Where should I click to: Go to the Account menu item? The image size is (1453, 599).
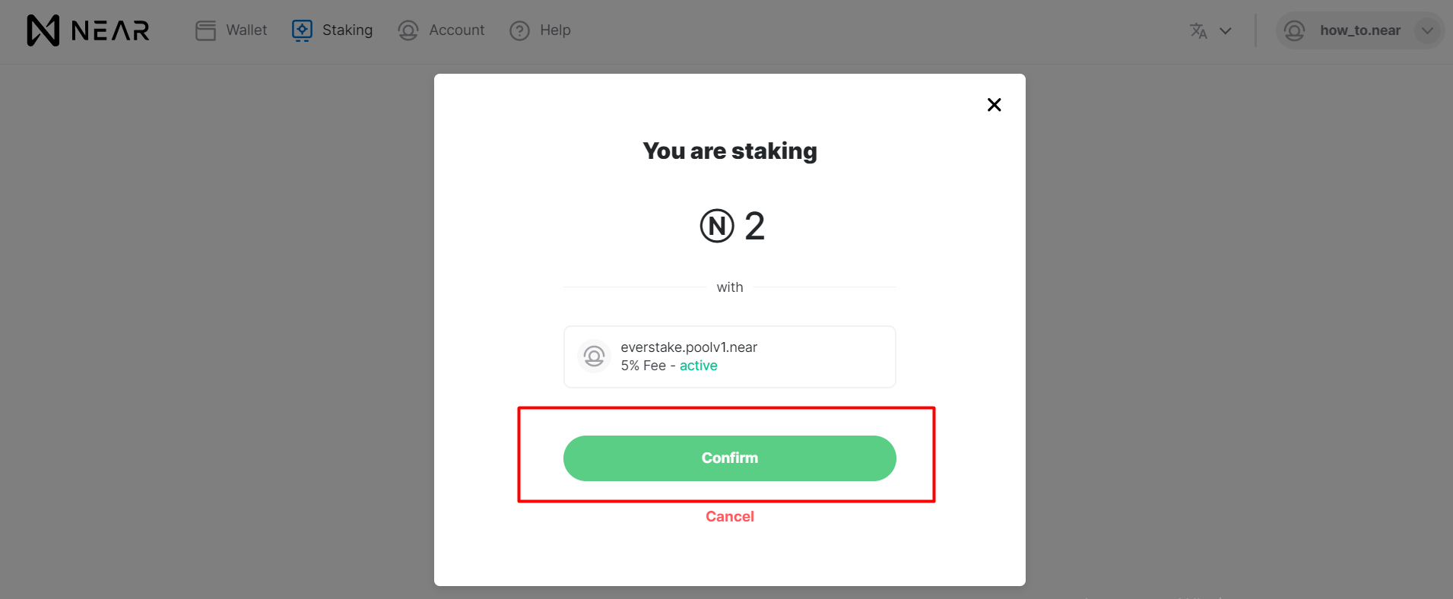tap(456, 30)
